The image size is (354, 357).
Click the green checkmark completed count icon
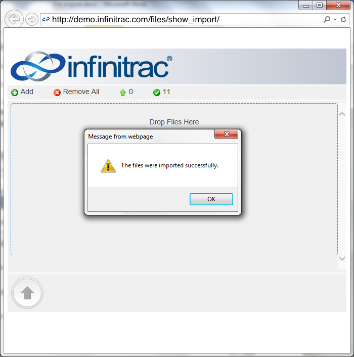point(157,93)
